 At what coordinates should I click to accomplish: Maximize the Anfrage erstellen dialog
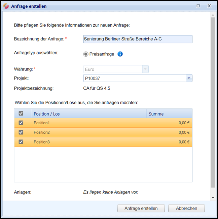[198, 6]
